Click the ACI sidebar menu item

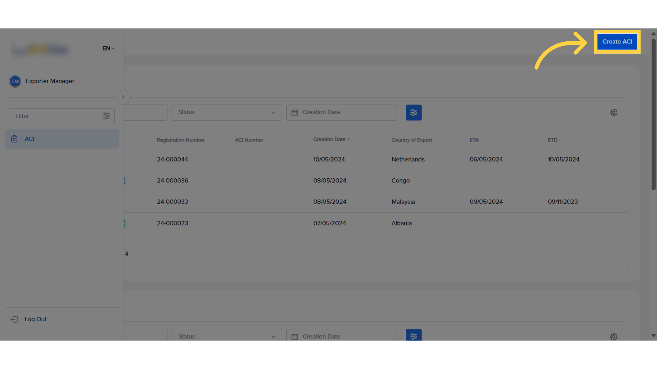pos(62,138)
